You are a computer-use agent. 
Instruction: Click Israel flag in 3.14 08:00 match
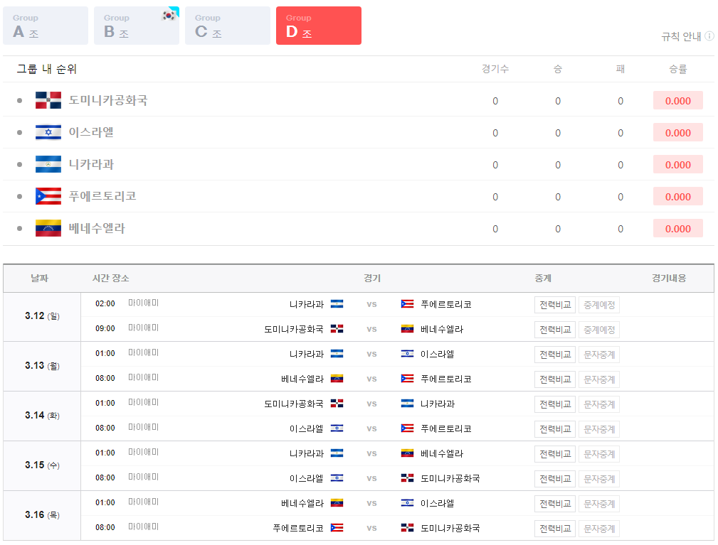coord(337,428)
